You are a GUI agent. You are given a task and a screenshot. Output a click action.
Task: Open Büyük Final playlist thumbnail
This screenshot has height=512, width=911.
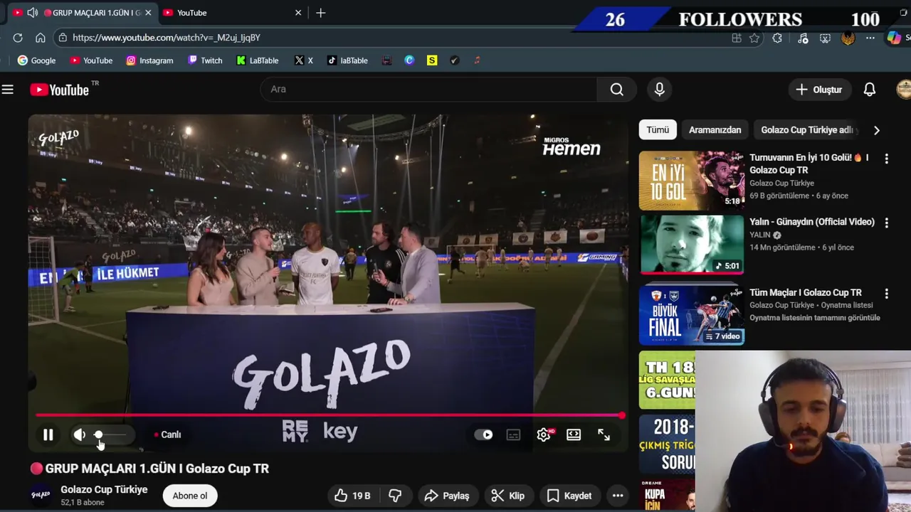tap(691, 315)
